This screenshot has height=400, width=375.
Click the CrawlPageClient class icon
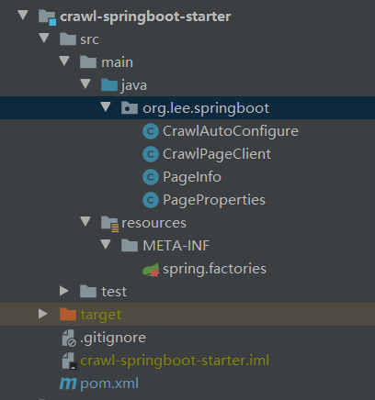(x=151, y=154)
